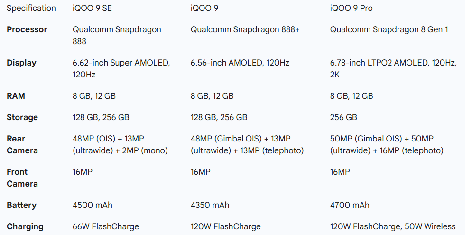Screen dimensions: 472x235
Task: Click the 6.78-inch LTPO2 AMOLED display cell
Action: pos(393,68)
